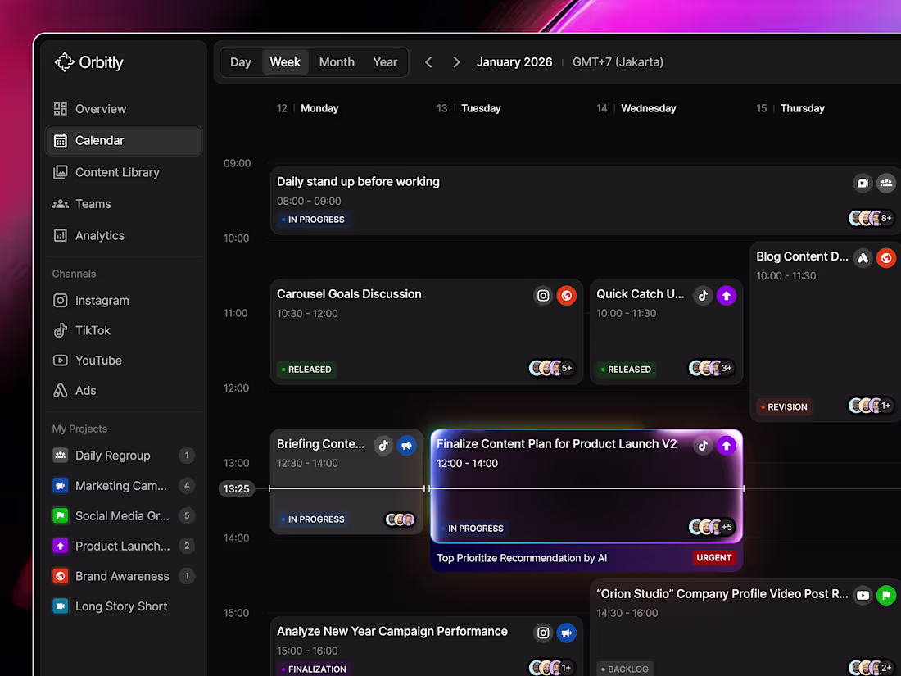
Task: Click the Ads icon on Blog Content D... card
Action: pyautogui.click(x=863, y=258)
